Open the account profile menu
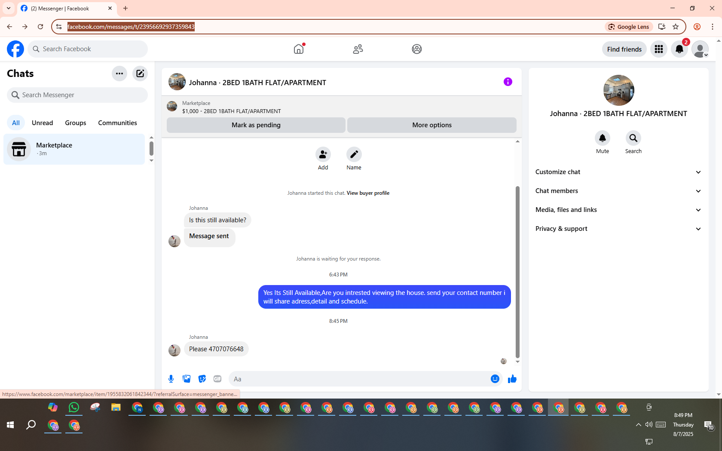Image resolution: width=722 pixels, height=451 pixels. point(700,49)
